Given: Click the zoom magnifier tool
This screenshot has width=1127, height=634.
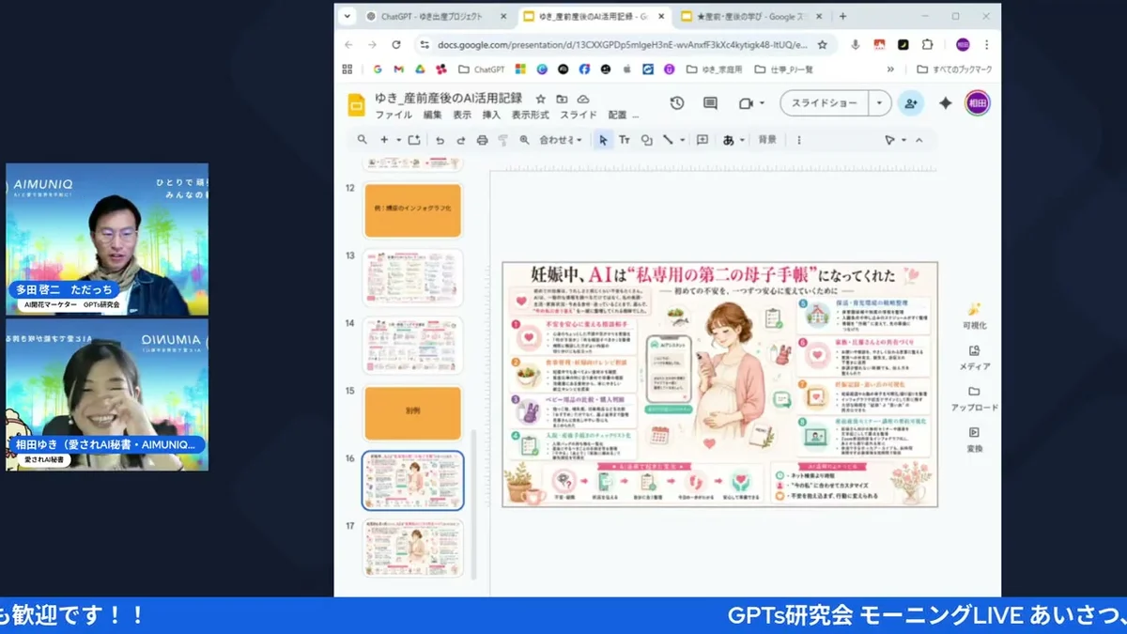Looking at the screenshot, I should pyautogui.click(x=524, y=140).
